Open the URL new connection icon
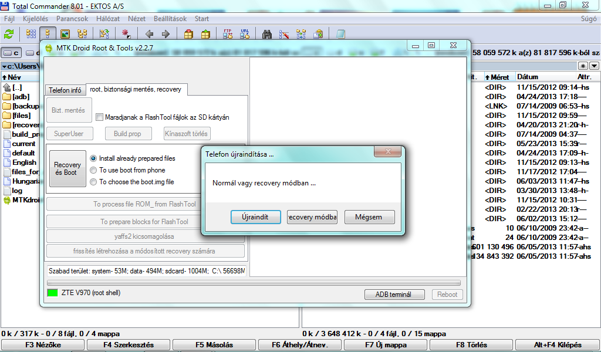 click(x=245, y=34)
